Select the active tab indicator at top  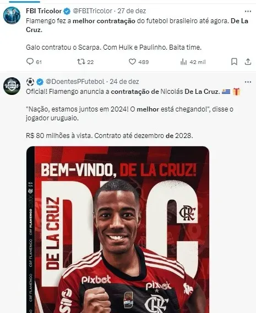click(24, 2)
